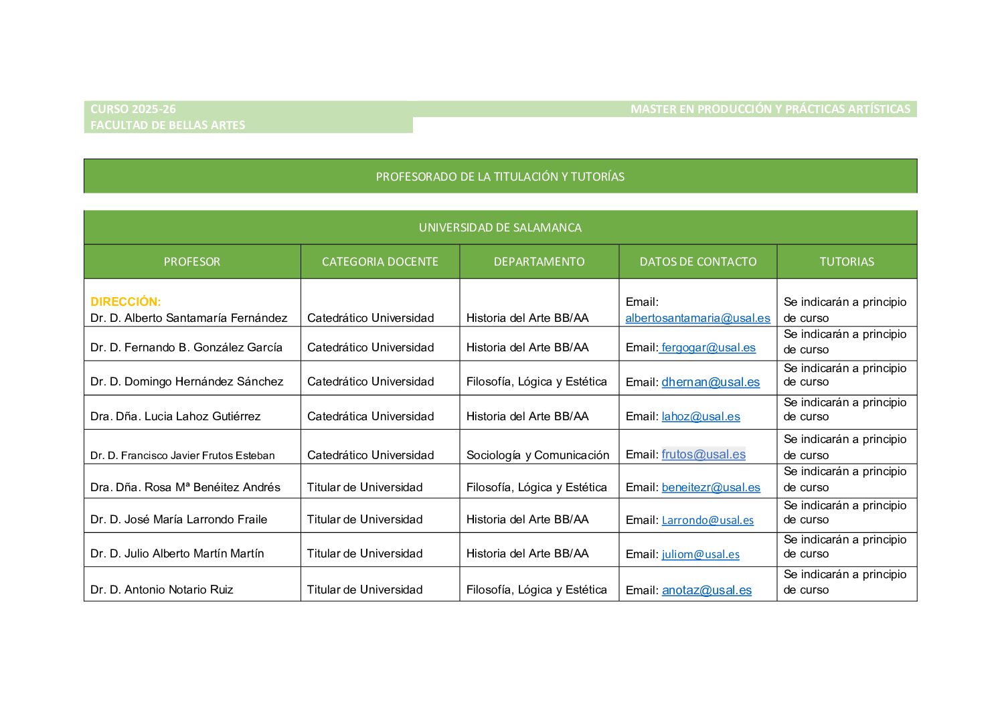This screenshot has width=1002, height=708.
Task: Select Catedrático Universidad in Domingo Hernández row
Action: click(371, 381)
